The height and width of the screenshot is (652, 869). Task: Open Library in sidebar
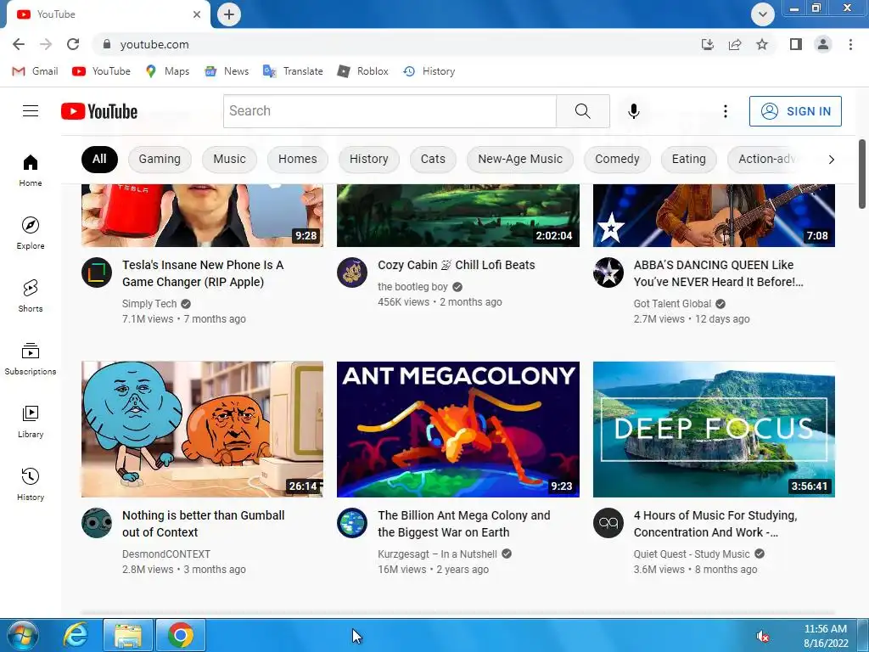click(x=31, y=421)
